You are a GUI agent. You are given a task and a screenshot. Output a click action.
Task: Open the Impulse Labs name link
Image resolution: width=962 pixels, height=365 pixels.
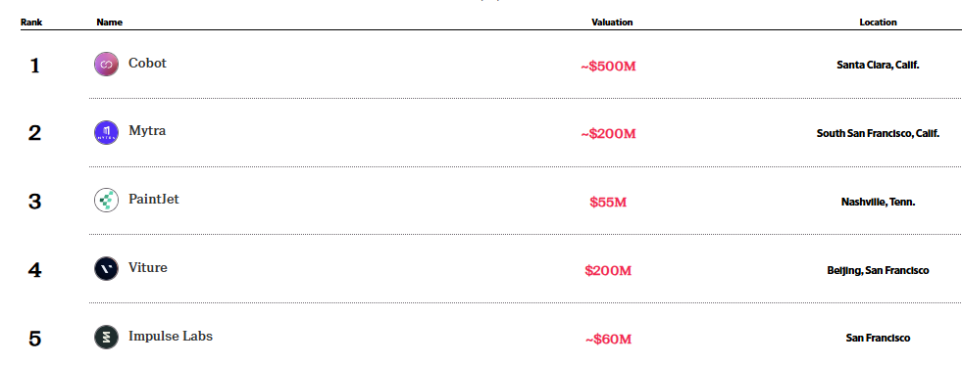point(171,337)
